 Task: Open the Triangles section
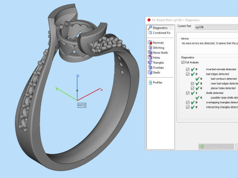tap(158, 62)
